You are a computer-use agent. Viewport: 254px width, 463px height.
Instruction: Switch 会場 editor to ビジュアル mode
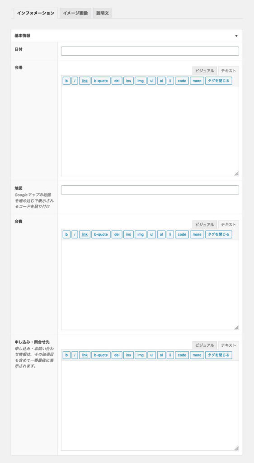[205, 71]
